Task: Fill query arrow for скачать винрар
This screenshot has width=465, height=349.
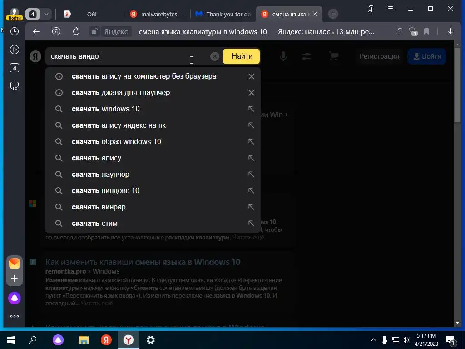Action: click(252, 207)
